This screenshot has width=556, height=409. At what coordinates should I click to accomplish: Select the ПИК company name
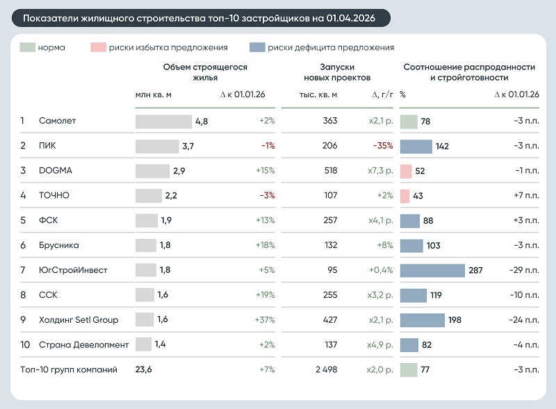tap(47, 146)
